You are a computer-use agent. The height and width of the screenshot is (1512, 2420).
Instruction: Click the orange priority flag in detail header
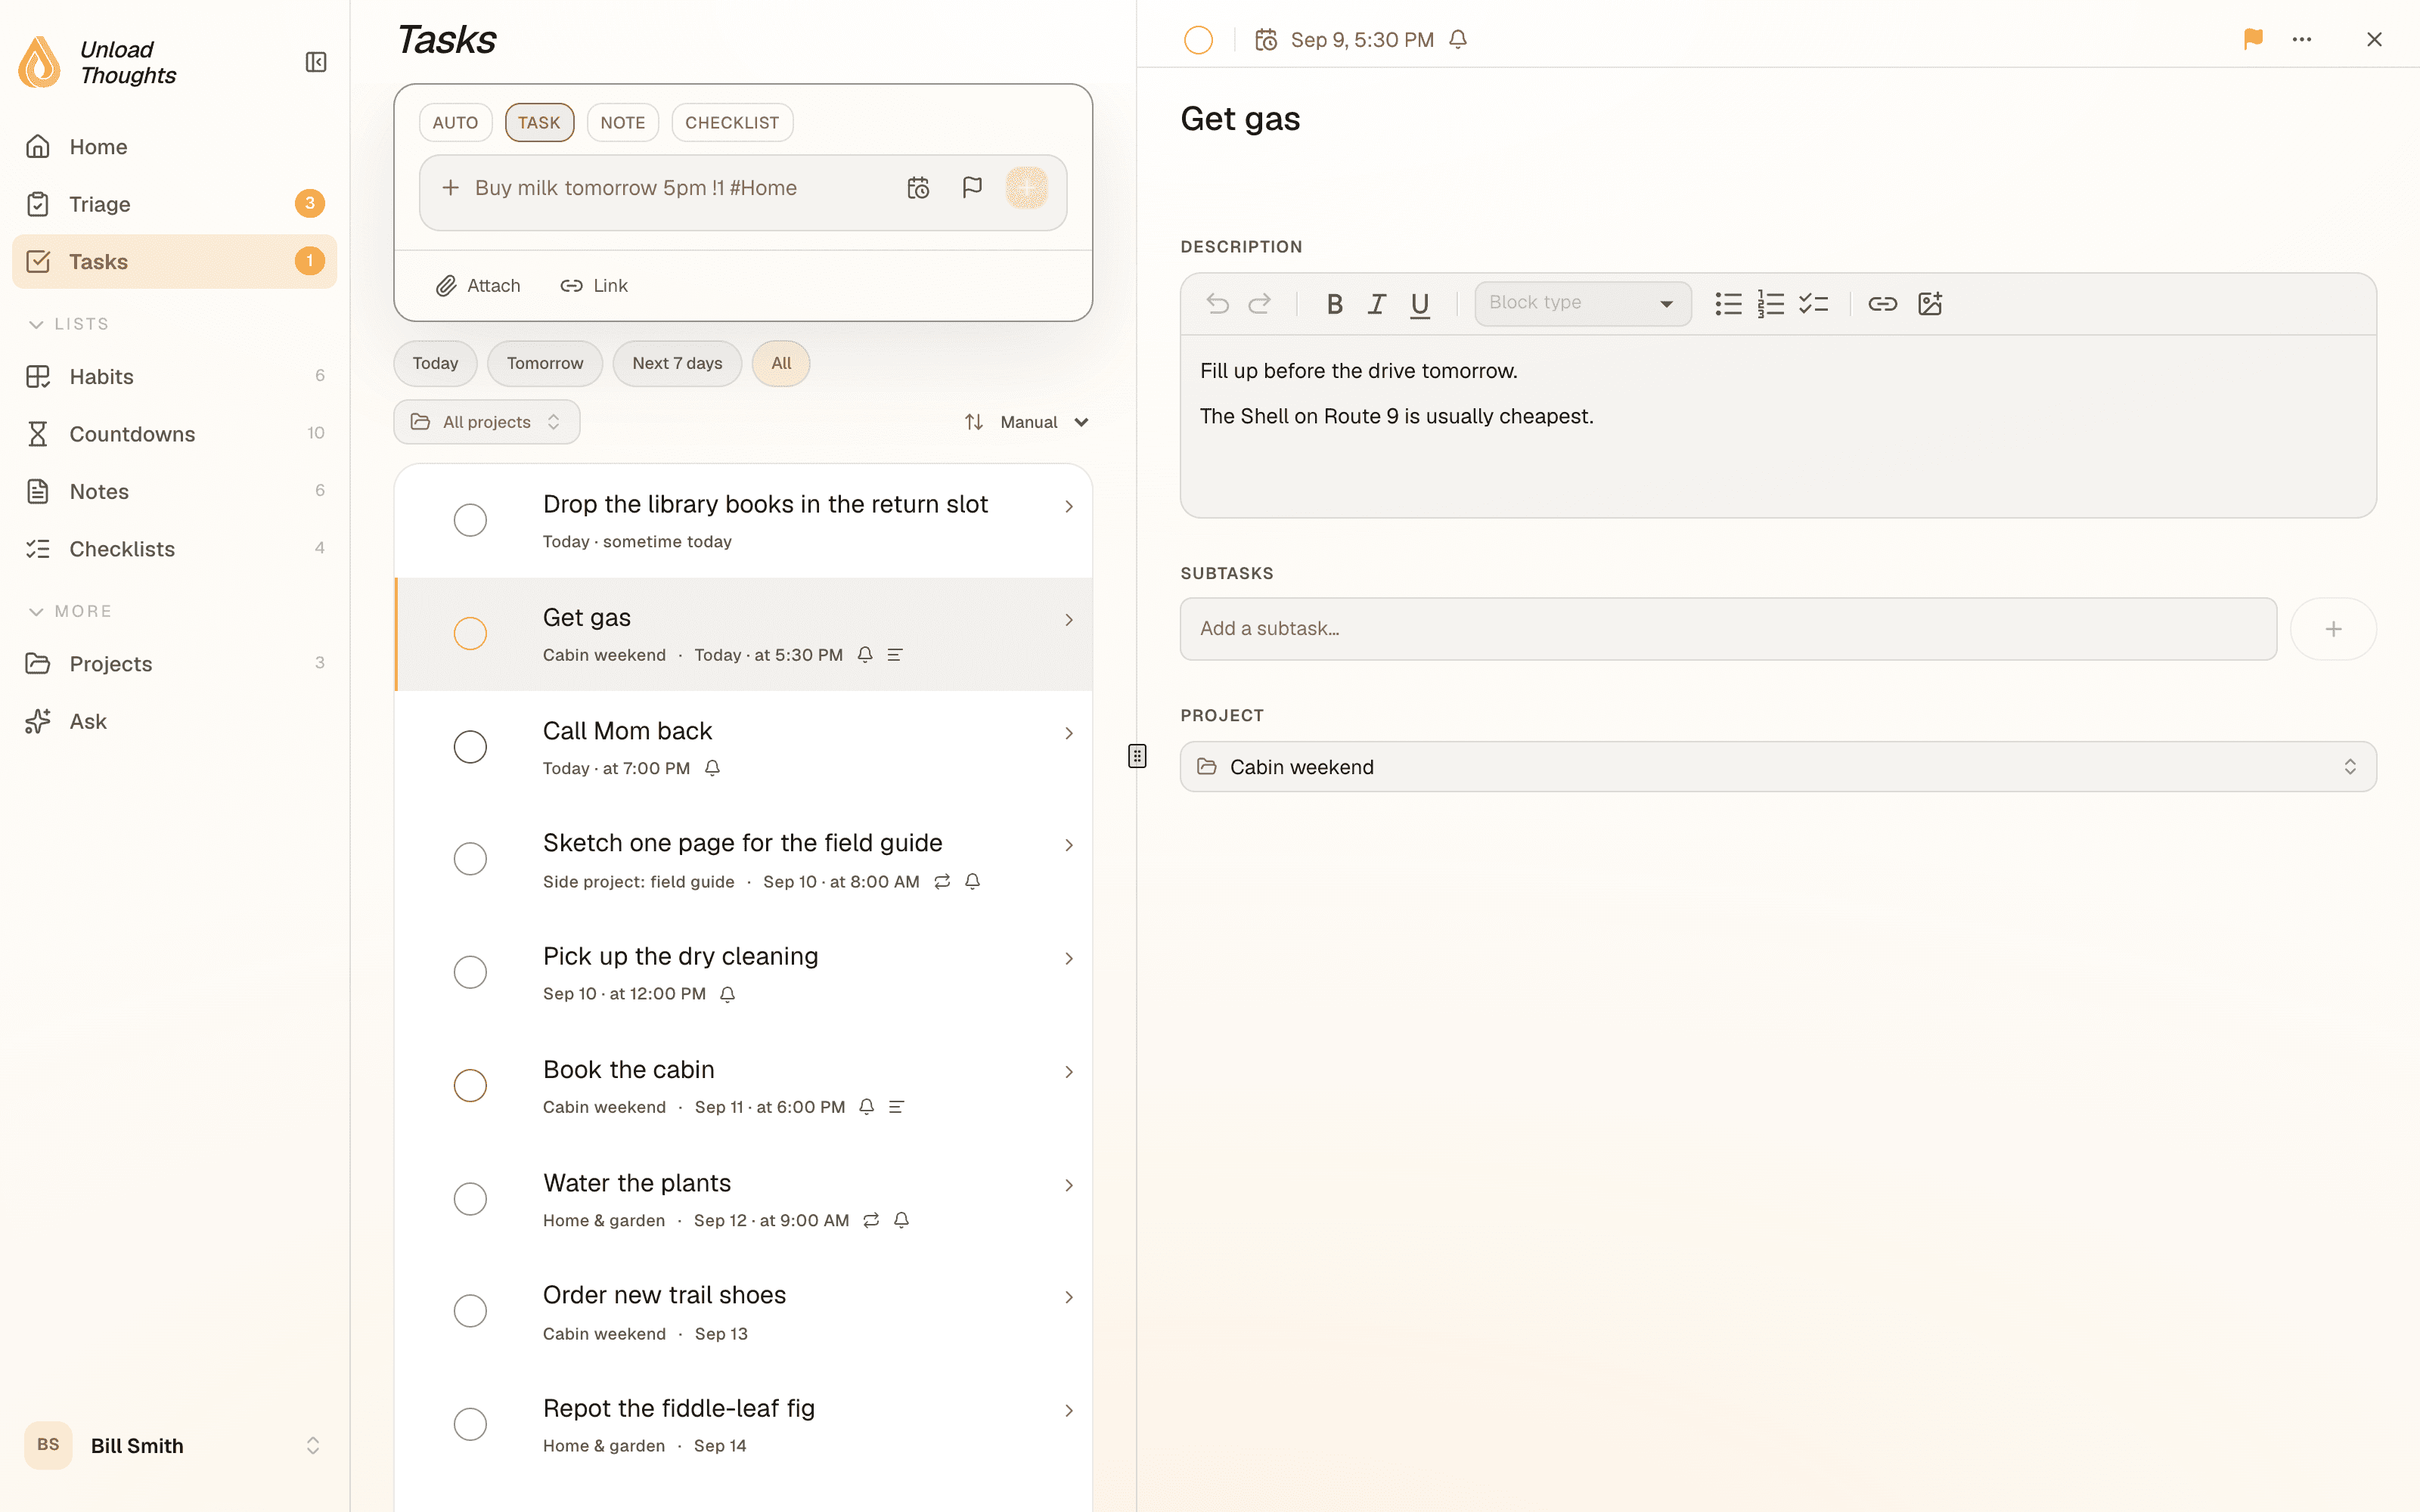click(x=2253, y=39)
